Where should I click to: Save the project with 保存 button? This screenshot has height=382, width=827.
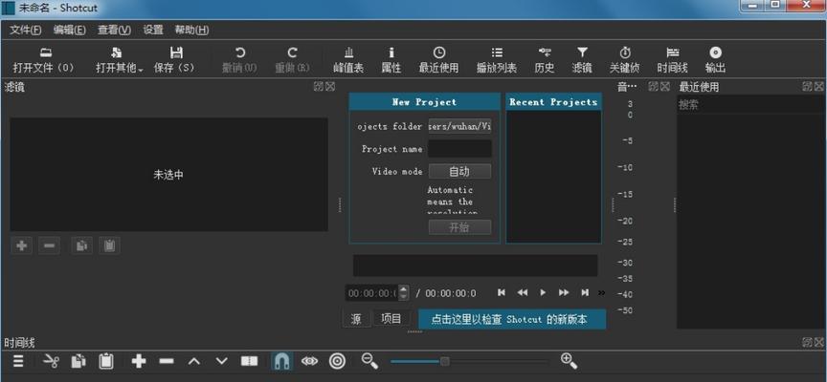pyautogui.click(x=174, y=60)
